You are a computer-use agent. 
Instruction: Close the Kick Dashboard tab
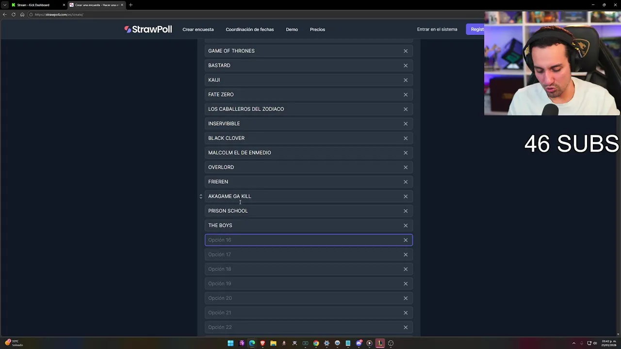(64, 5)
